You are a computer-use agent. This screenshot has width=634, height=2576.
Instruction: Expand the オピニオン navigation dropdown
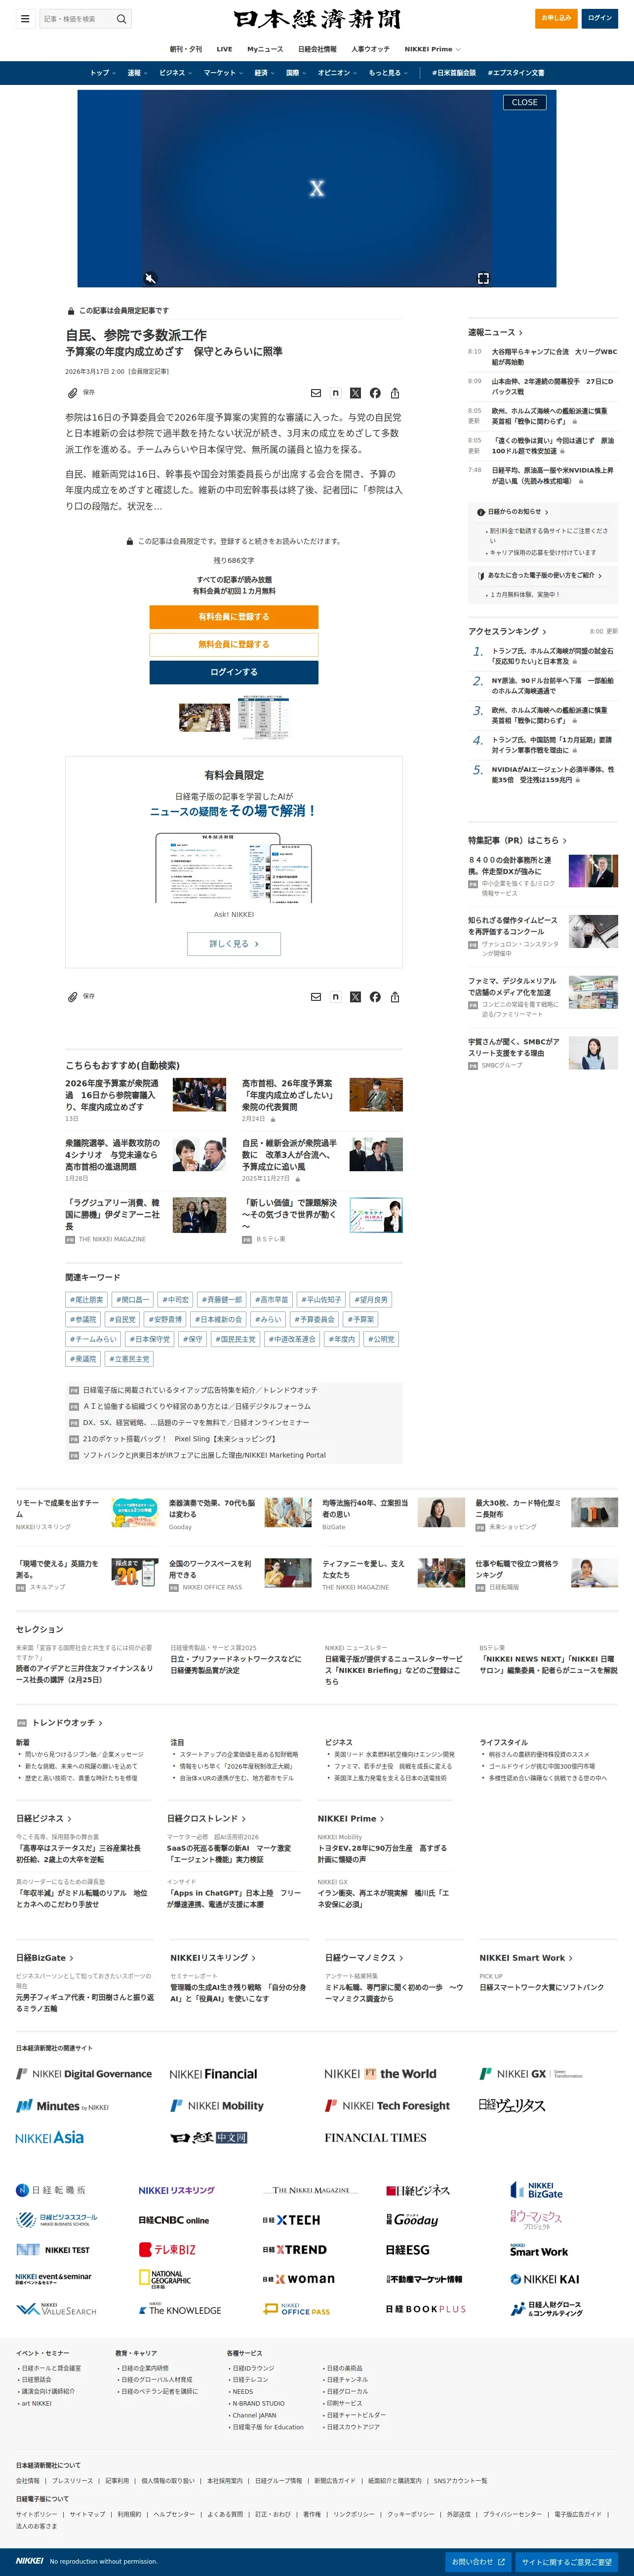click(x=338, y=73)
